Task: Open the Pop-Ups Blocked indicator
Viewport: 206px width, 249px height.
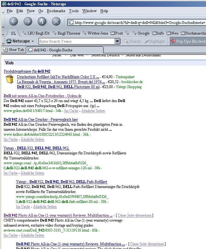Action: [188, 41]
